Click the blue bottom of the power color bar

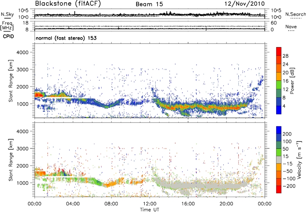click(279, 110)
